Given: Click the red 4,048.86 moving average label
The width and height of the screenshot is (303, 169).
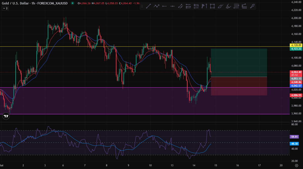Looking at the screenshot, I should click(x=296, y=82).
